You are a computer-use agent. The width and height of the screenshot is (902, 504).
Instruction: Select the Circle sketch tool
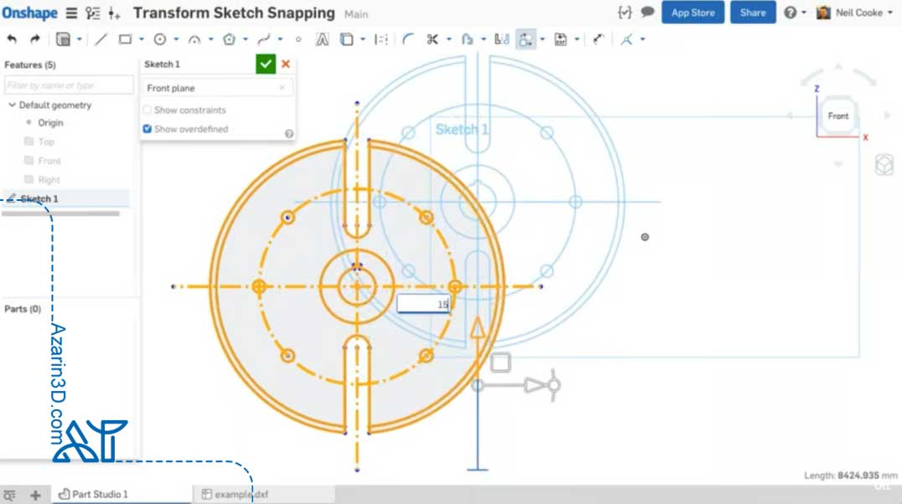[x=160, y=39]
